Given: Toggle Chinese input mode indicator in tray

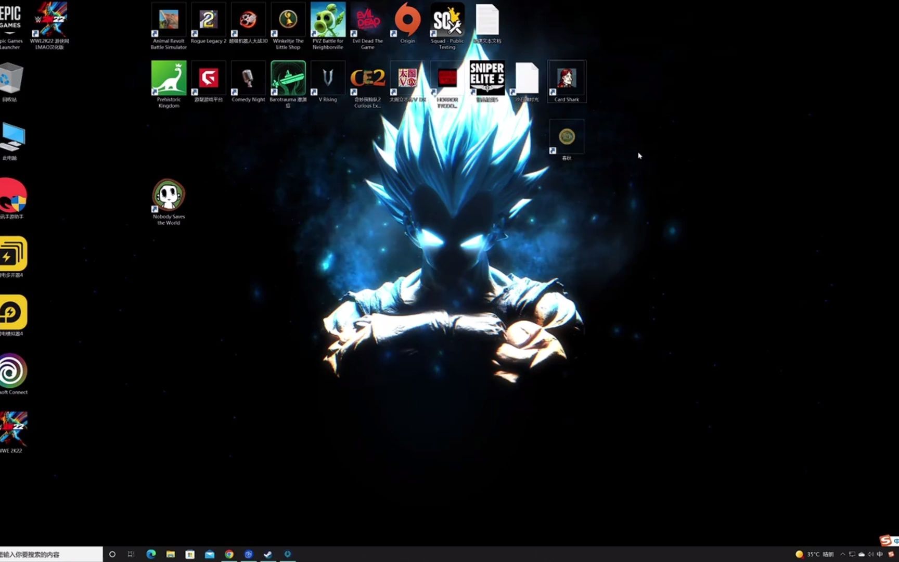Looking at the screenshot, I should pos(880,554).
